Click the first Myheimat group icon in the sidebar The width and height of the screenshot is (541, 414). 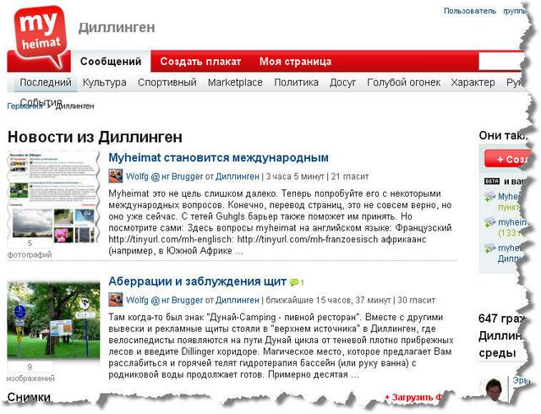pyautogui.click(x=489, y=198)
